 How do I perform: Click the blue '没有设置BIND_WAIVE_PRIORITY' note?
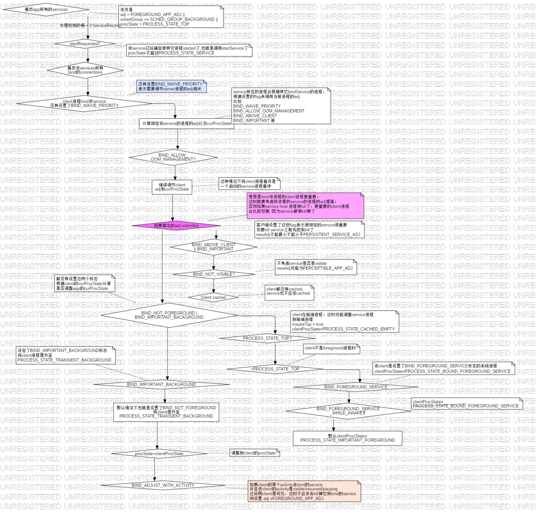(172, 86)
